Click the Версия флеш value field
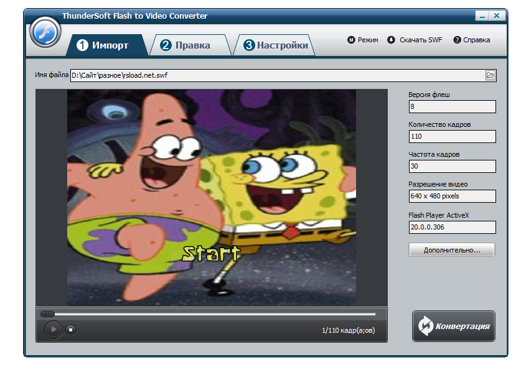Image resolution: width=521 pixels, height=375 pixels. coord(452,106)
